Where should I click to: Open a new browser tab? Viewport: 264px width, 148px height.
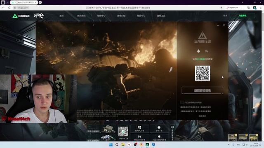point(40,2)
